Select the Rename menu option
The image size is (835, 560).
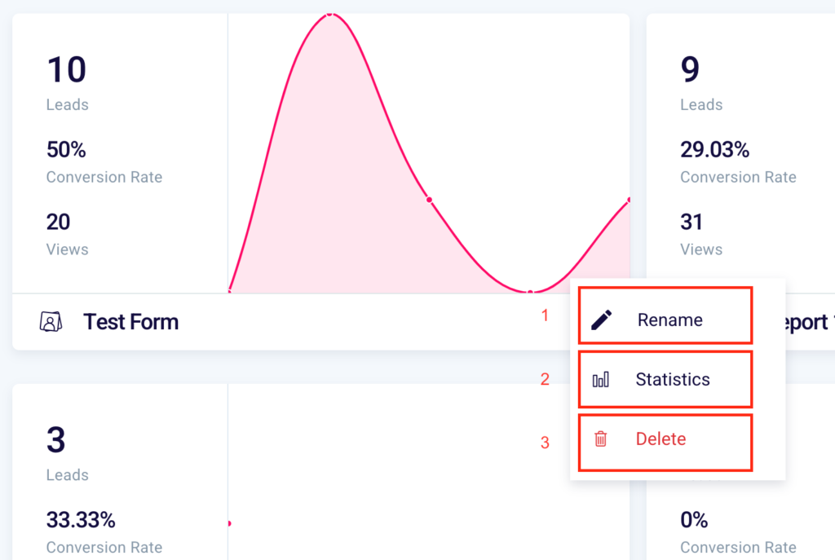pyautogui.click(x=669, y=320)
